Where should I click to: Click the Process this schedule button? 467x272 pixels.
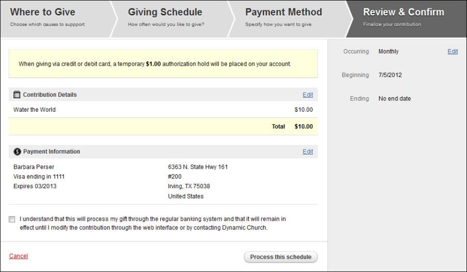pyautogui.click(x=280, y=257)
